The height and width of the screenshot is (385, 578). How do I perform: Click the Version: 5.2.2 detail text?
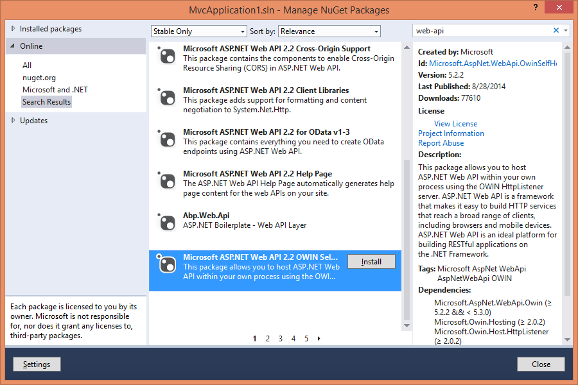click(441, 75)
